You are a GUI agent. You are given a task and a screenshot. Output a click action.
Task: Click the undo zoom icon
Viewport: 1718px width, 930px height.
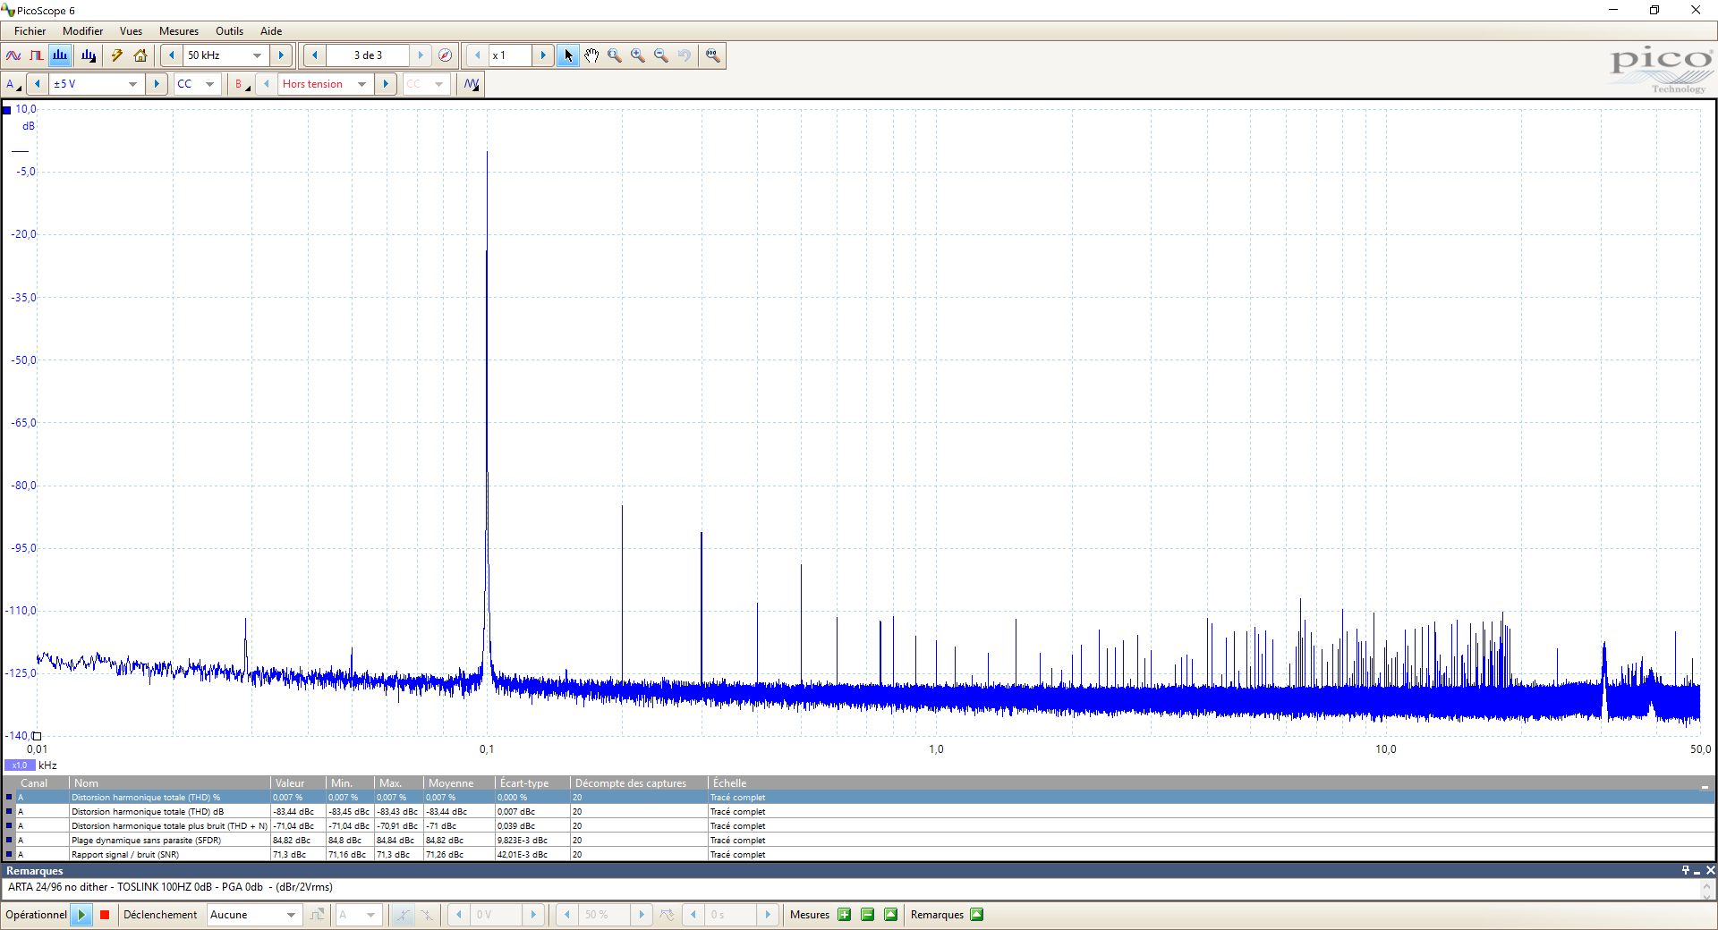(685, 55)
